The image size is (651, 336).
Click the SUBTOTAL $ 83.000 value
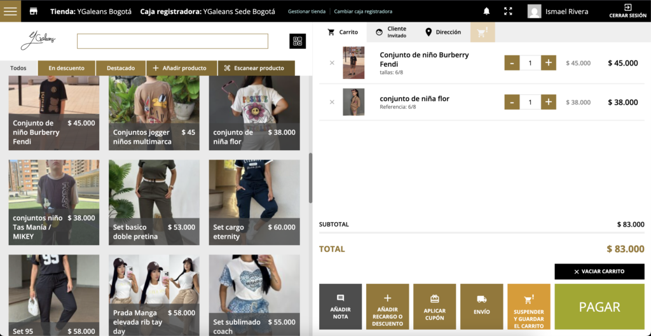click(631, 225)
